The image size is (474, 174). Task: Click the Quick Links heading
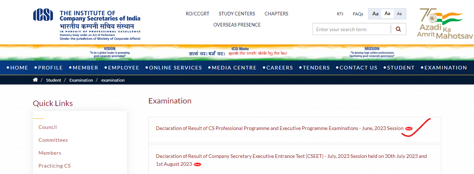(x=53, y=103)
